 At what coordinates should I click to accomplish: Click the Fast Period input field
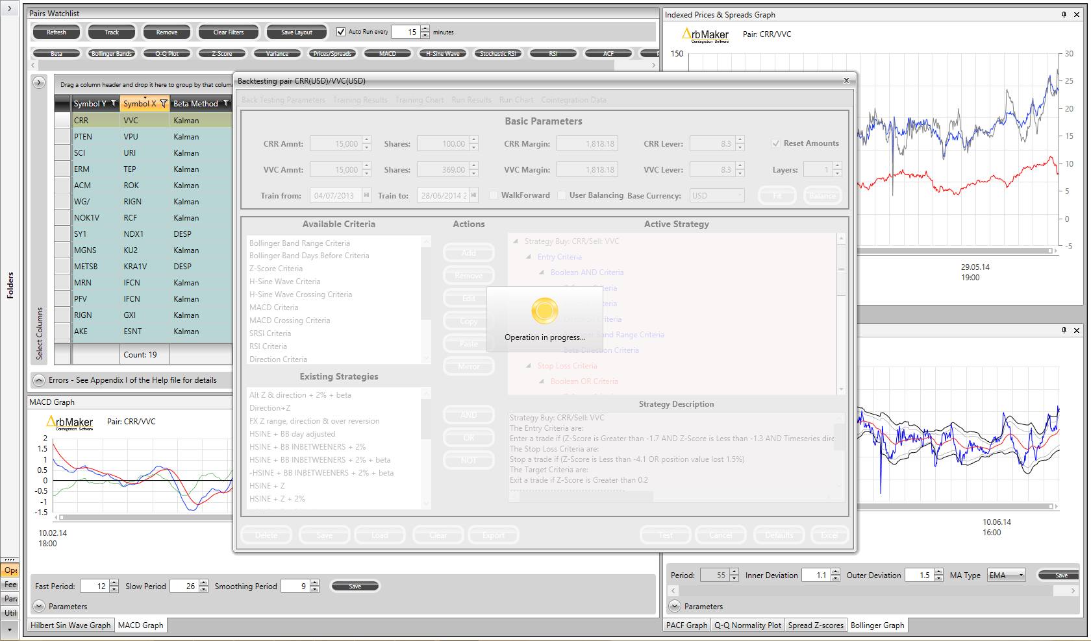pos(95,586)
